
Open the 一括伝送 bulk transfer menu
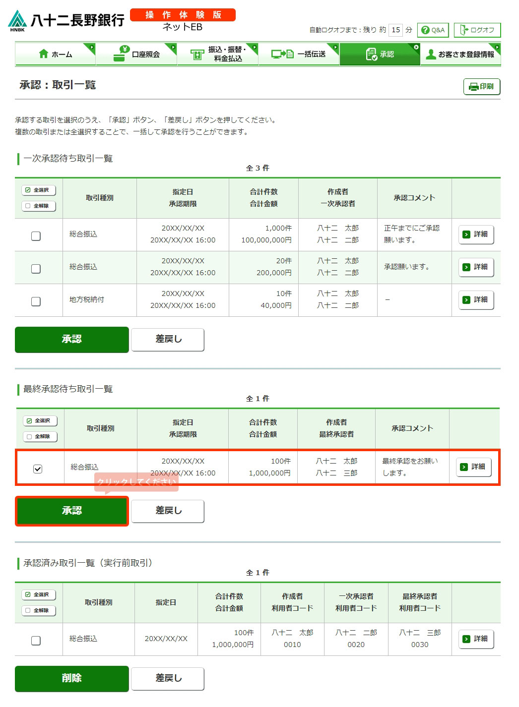point(299,55)
